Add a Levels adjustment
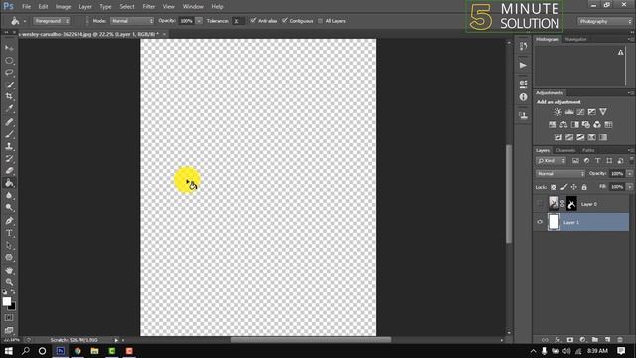Viewport: 636px width, 358px height. pos(569,112)
